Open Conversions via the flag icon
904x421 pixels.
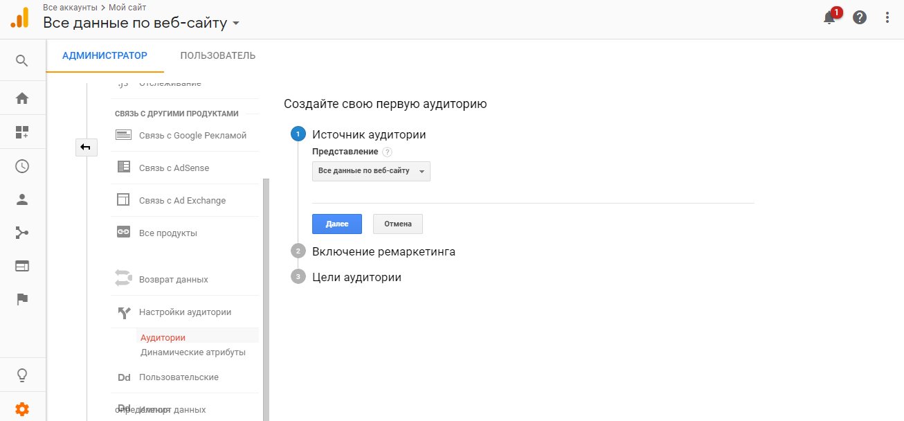[x=23, y=298]
